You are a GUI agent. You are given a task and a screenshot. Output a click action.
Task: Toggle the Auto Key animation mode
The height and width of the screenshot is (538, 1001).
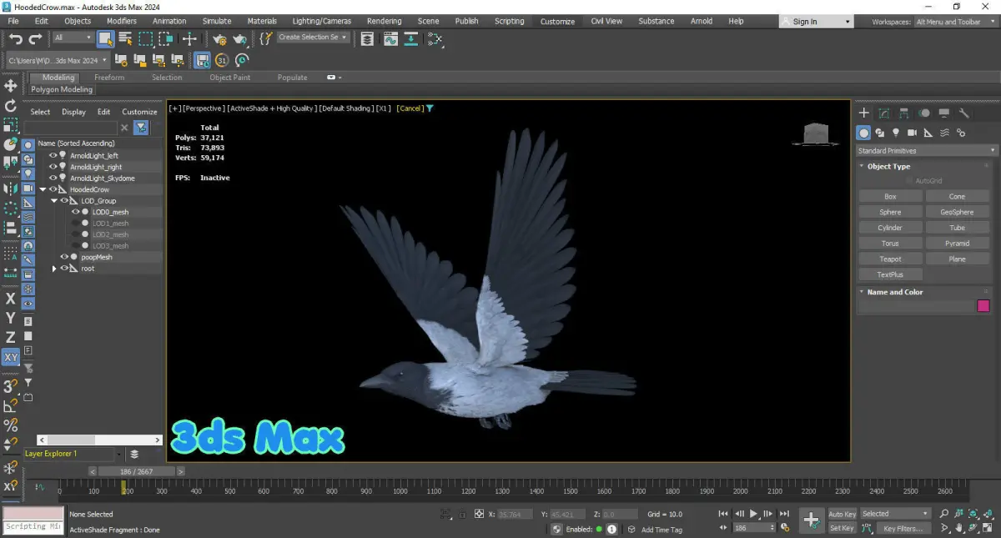pos(842,514)
